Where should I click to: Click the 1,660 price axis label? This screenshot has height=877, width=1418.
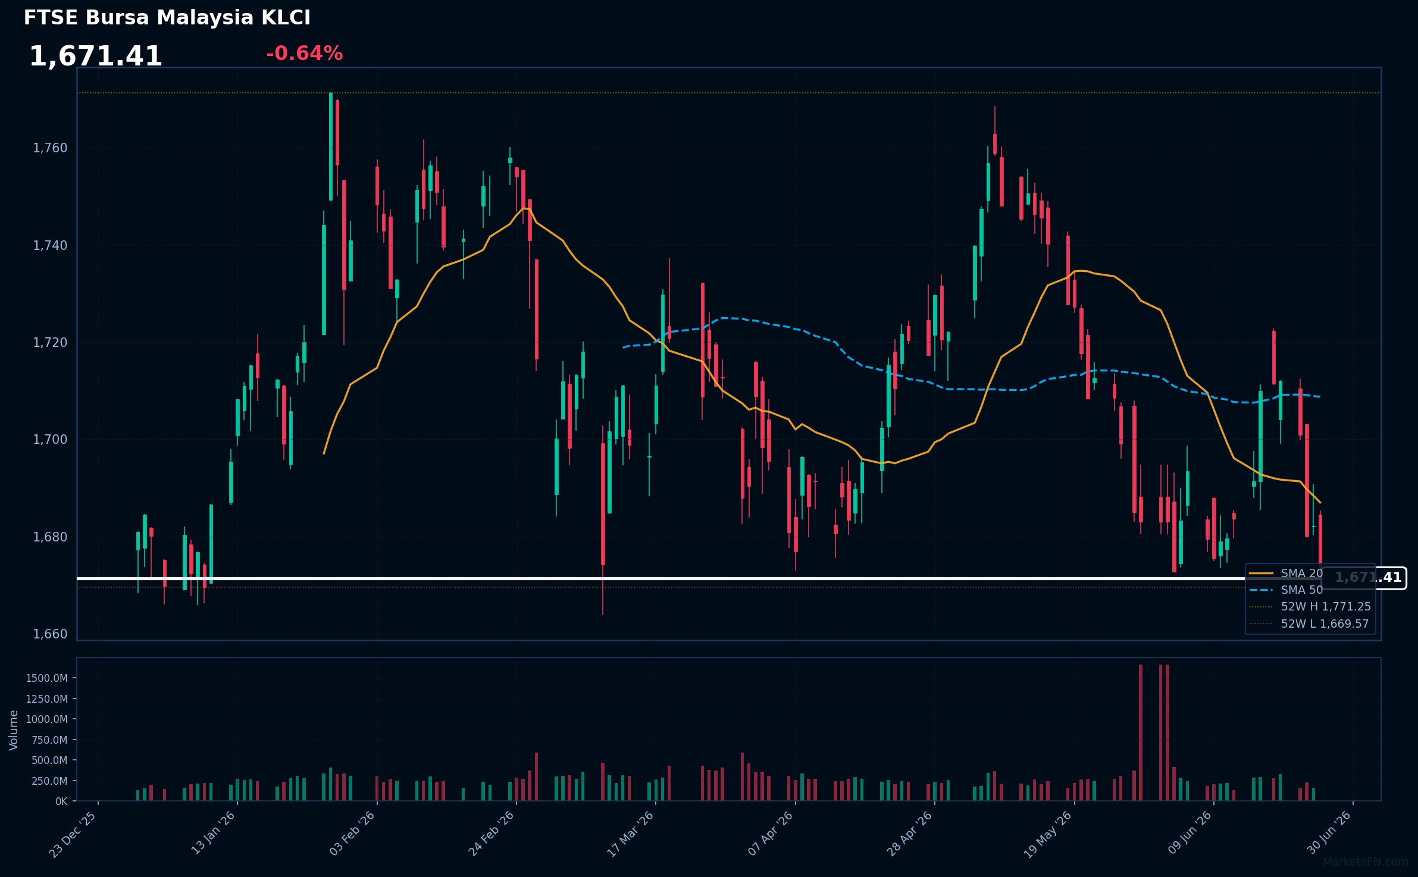coord(51,634)
